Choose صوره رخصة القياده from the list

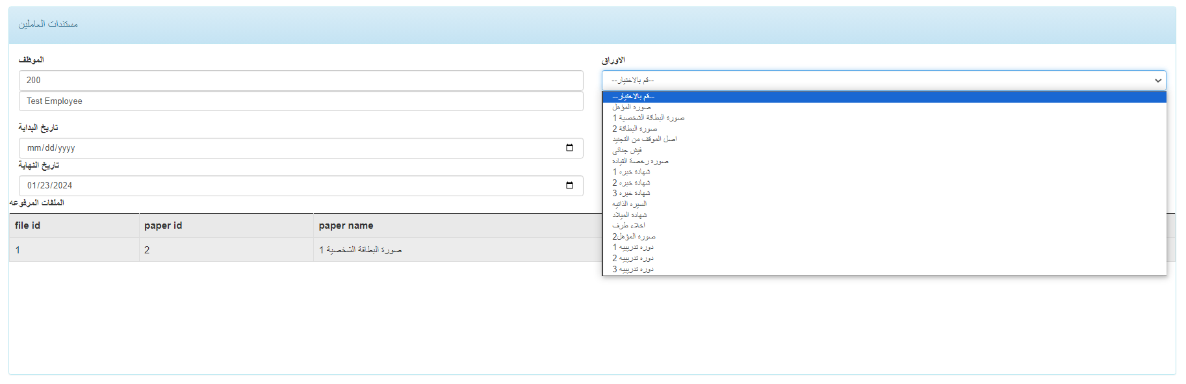pyautogui.click(x=640, y=161)
